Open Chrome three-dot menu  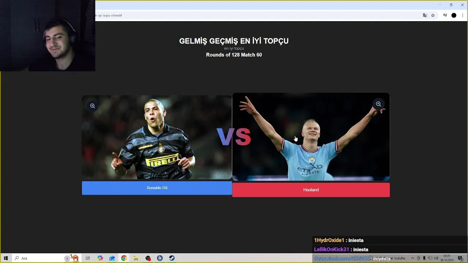[x=463, y=15]
